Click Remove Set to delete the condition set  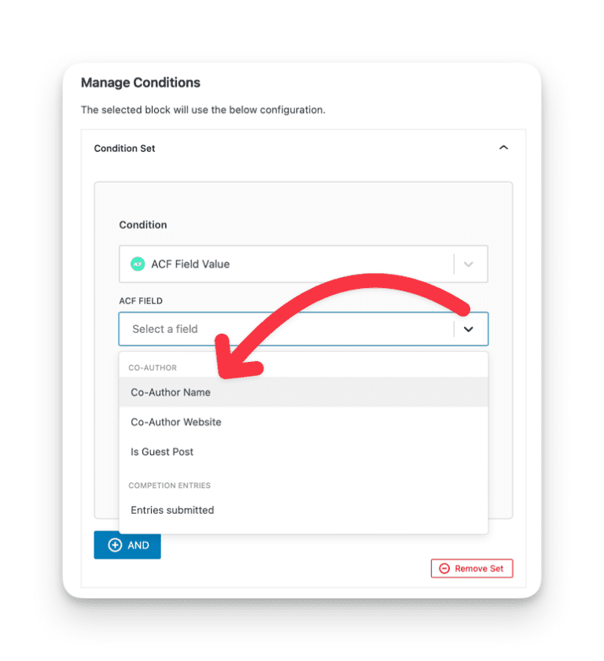coord(471,568)
